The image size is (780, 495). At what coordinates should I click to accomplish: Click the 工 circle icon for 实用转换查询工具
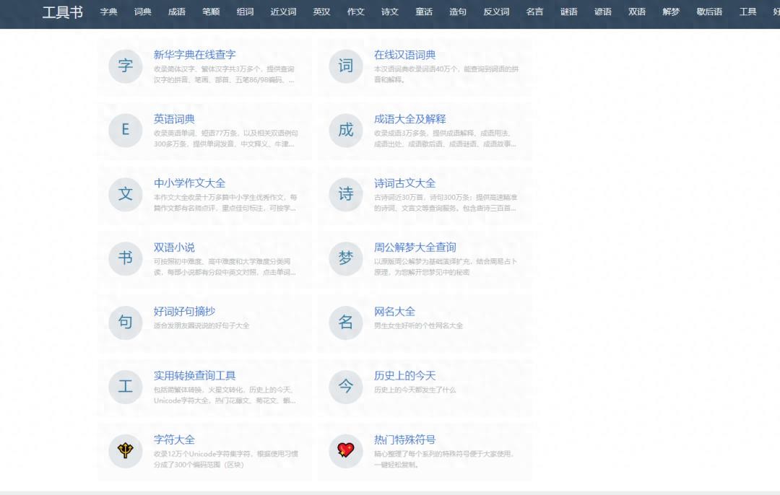pyautogui.click(x=125, y=387)
